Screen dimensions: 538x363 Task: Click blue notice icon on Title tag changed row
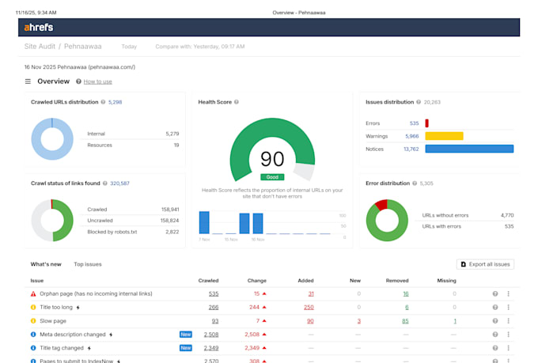33,348
